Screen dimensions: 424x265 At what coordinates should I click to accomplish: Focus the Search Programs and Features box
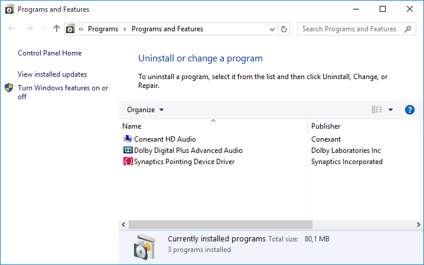pyautogui.click(x=357, y=29)
